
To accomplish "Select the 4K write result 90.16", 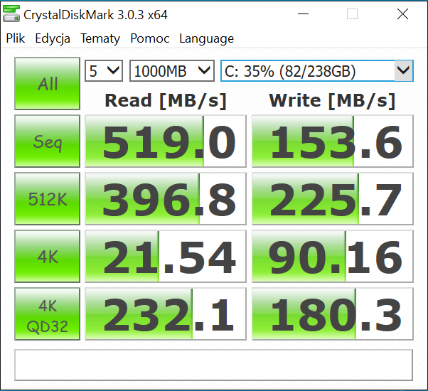I will click(333, 256).
